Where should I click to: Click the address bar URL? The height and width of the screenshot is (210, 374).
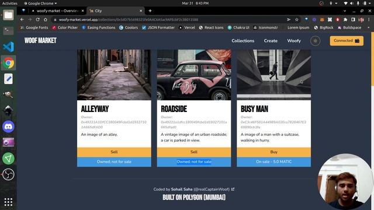129,19
